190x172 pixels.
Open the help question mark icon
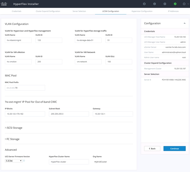tap(165, 4)
